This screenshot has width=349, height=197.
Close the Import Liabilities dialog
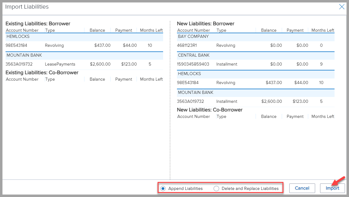(342, 7)
